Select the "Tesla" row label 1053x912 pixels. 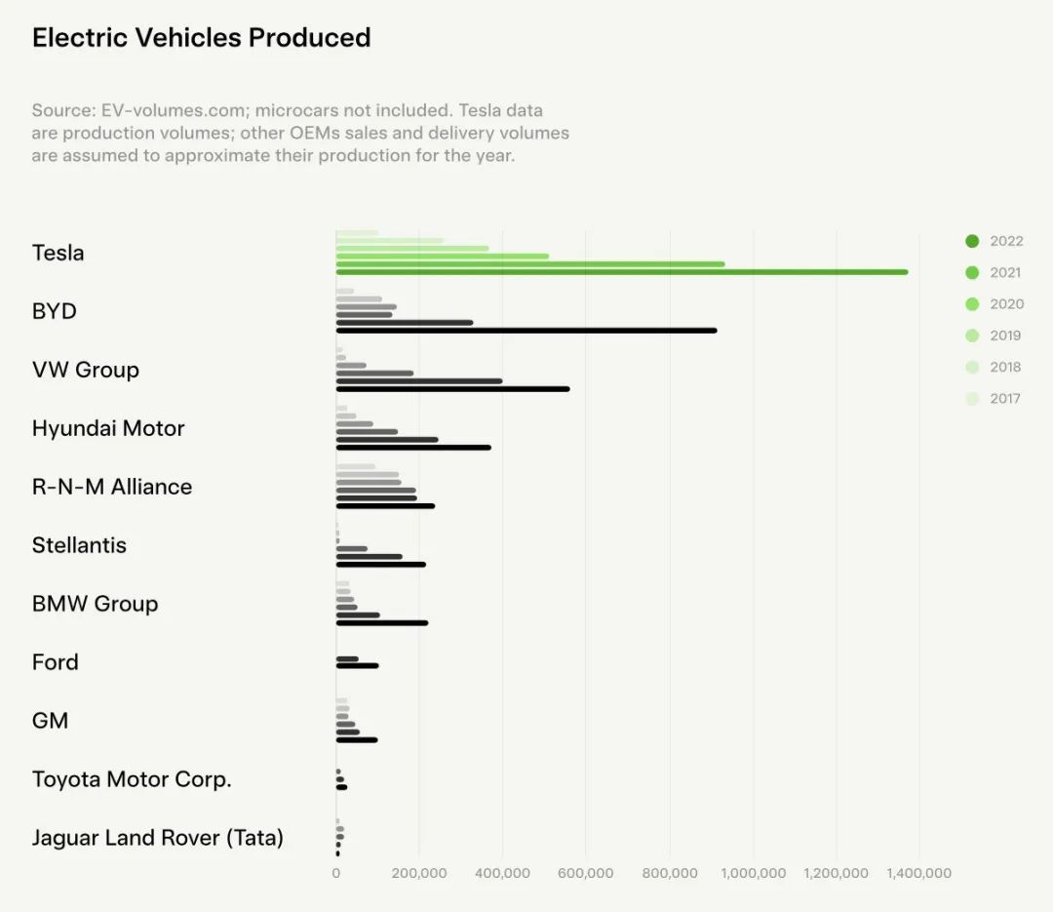(58, 253)
